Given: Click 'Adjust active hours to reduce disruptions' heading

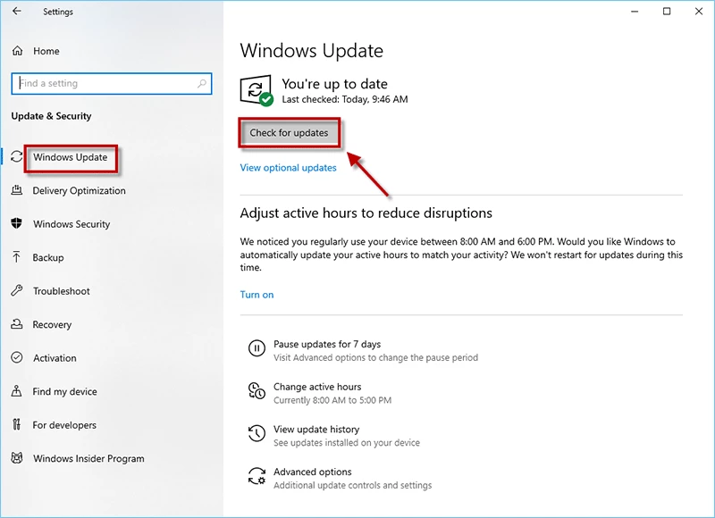Looking at the screenshot, I should [366, 213].
